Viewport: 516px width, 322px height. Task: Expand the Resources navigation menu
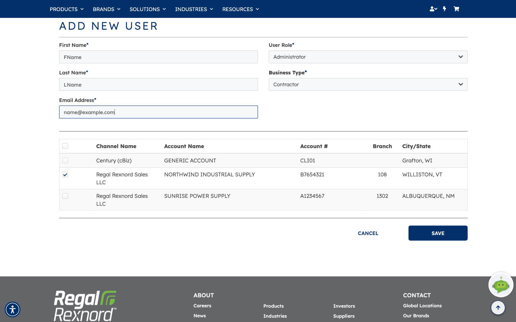point(240,9)
